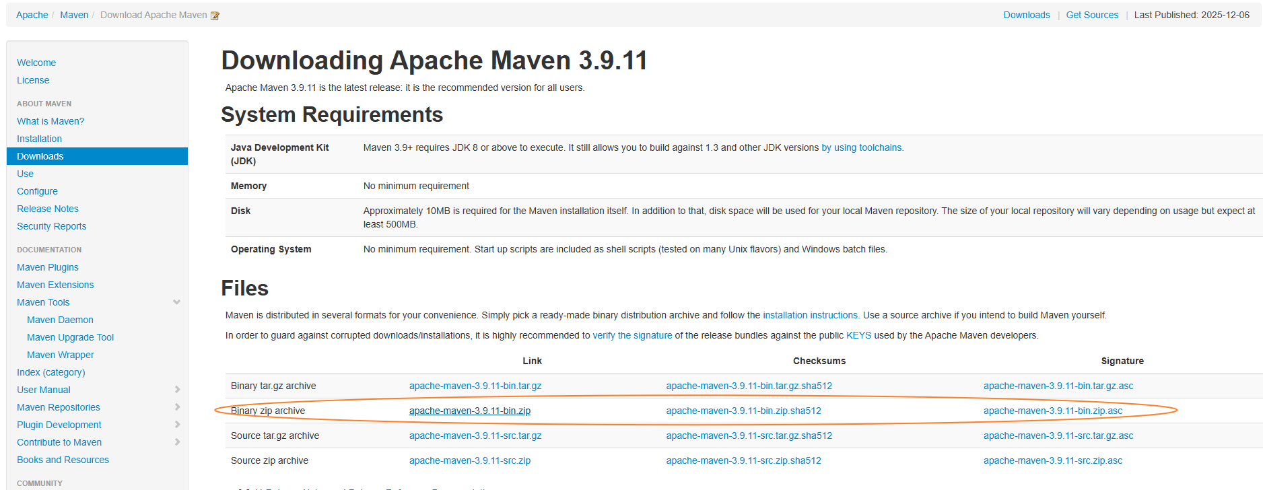Expand the Plugin Development submenu arrow

pyautogui.click(x=178, y=425)
